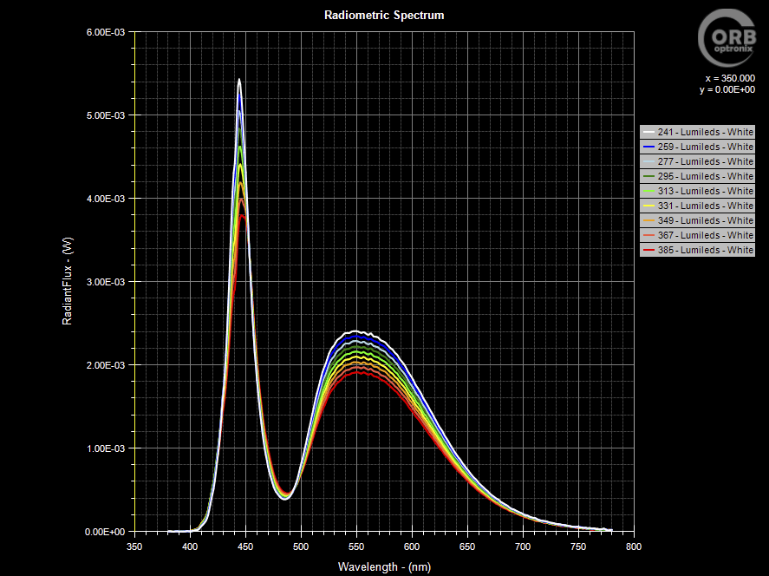This screenshot has width=769, height=576.
Task: Click the Wavelength - (nm) axis label
Action: pyautogui.click(x=384, y=567)
